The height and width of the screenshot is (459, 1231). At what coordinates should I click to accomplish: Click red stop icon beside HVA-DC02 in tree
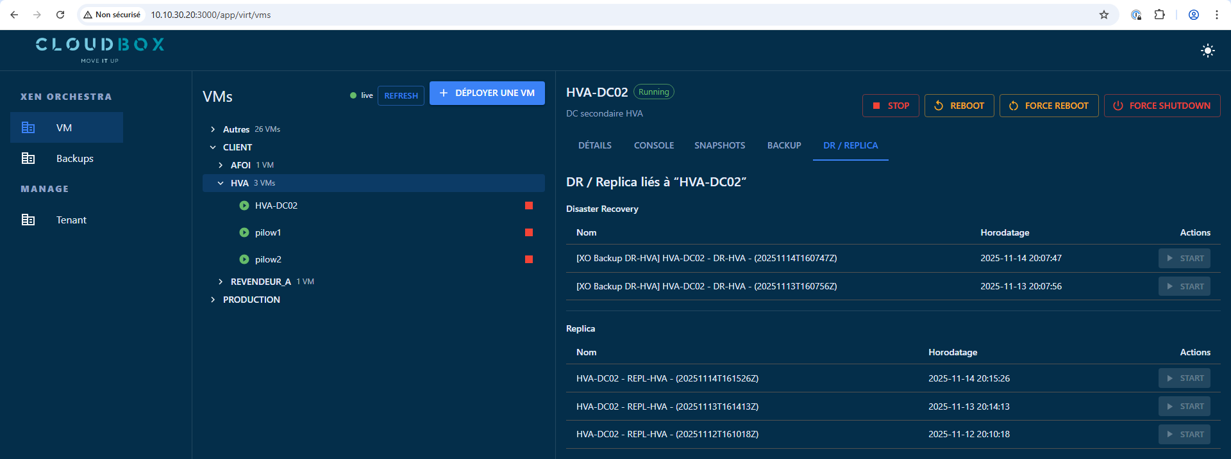(x=529, y=205)
